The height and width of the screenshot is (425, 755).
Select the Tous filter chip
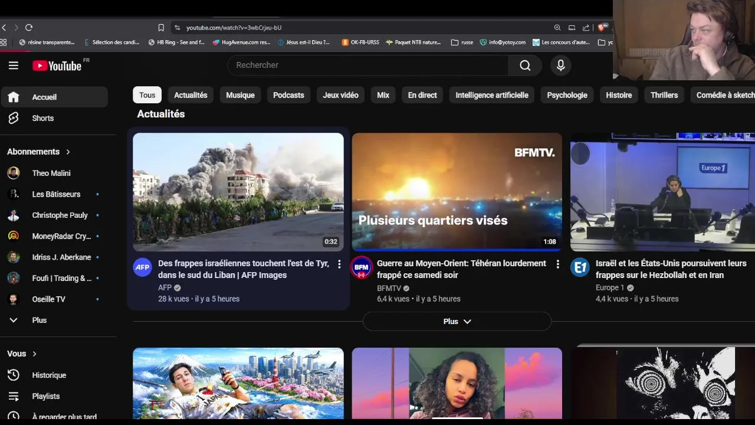(147, 95)
